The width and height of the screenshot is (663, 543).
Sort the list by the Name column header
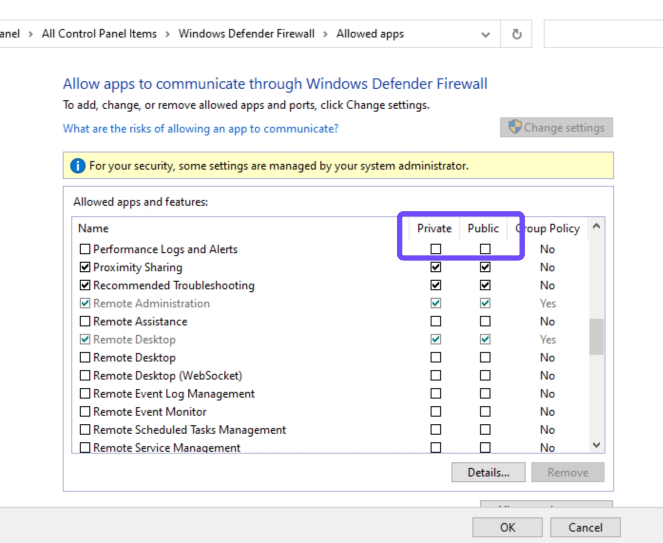click(x=94, y=229)
